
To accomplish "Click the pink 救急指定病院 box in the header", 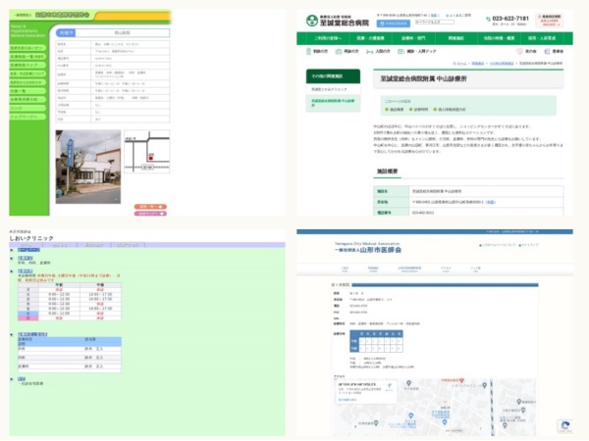I will coord(549,20).
